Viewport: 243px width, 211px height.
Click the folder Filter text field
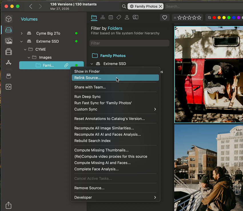coord(129,43)
